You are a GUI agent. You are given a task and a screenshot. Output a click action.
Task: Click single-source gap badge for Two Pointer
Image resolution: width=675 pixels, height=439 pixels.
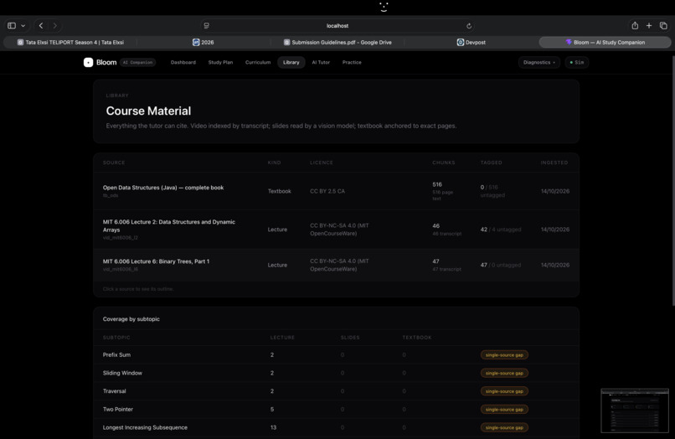click(504, 410)
